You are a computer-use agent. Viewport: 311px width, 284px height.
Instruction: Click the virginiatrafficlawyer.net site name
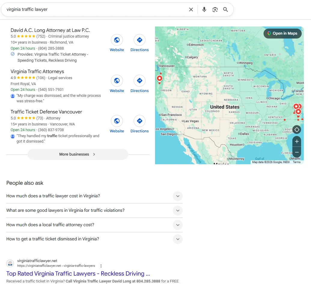pyautogui.click(x=37, y=261)
